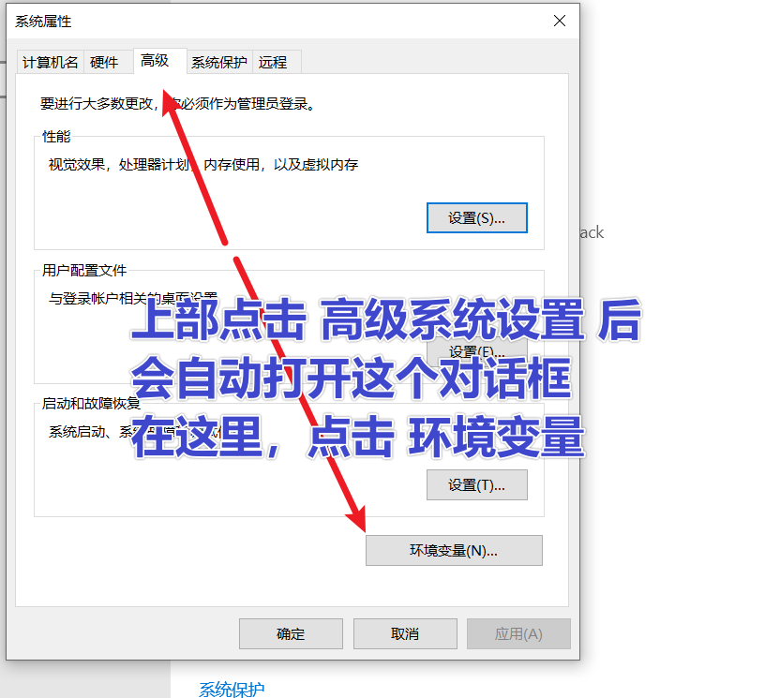Screen dimensions: 765x698
Task: Click the administrator login notice text
Action: pos(176,104)
